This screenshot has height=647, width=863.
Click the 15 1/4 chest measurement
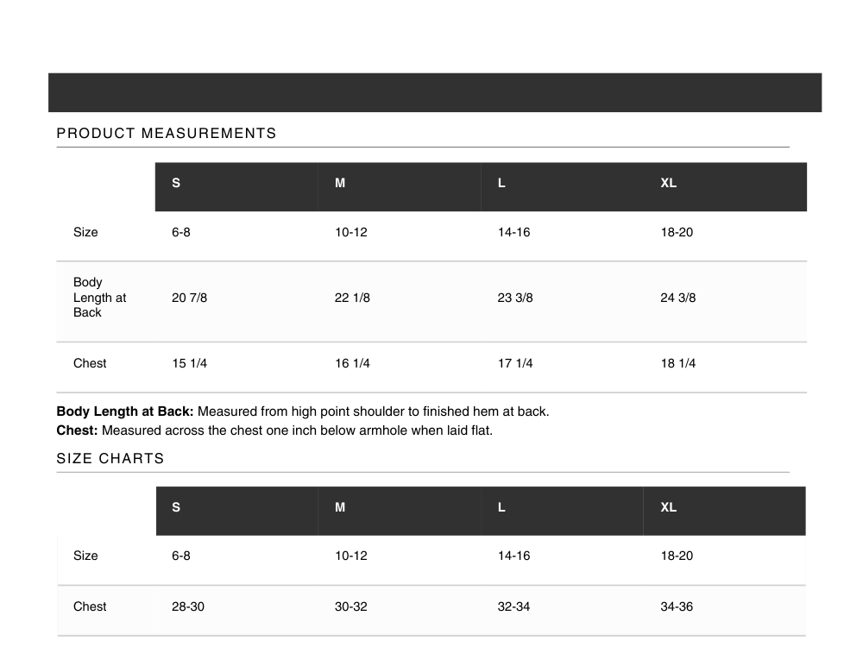pyautogui.click(x=190, y=364)
